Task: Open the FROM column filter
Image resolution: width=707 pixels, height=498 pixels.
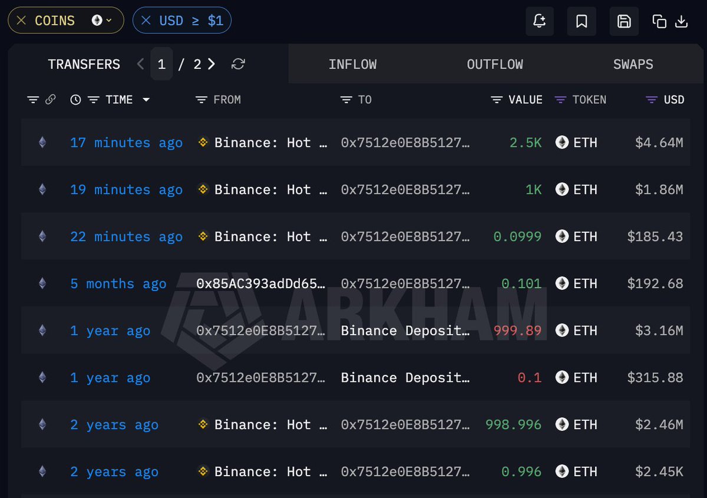Action: point(201,100)
